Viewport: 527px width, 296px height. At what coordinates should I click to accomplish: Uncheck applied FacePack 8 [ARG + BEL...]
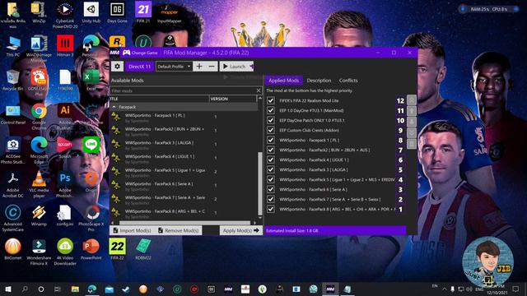271,209
